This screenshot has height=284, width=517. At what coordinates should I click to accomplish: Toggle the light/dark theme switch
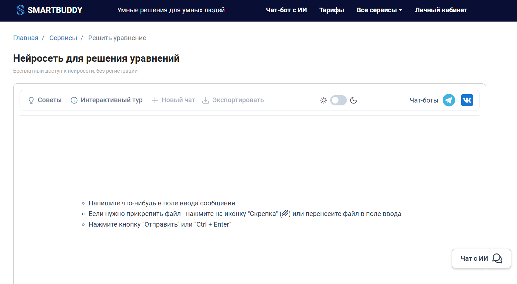click(x=338, y=100)
